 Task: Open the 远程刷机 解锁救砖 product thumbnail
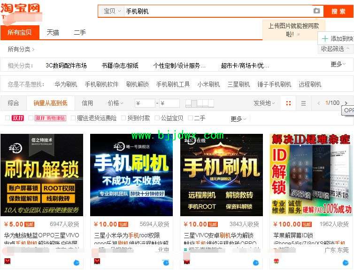click(221, 175)
